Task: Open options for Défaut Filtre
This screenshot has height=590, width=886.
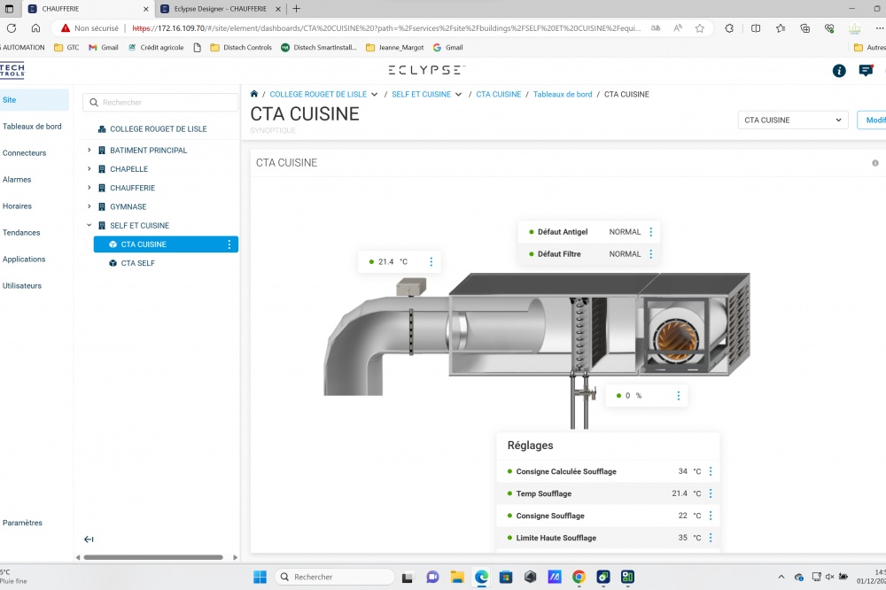Action: tap(651, 253)
